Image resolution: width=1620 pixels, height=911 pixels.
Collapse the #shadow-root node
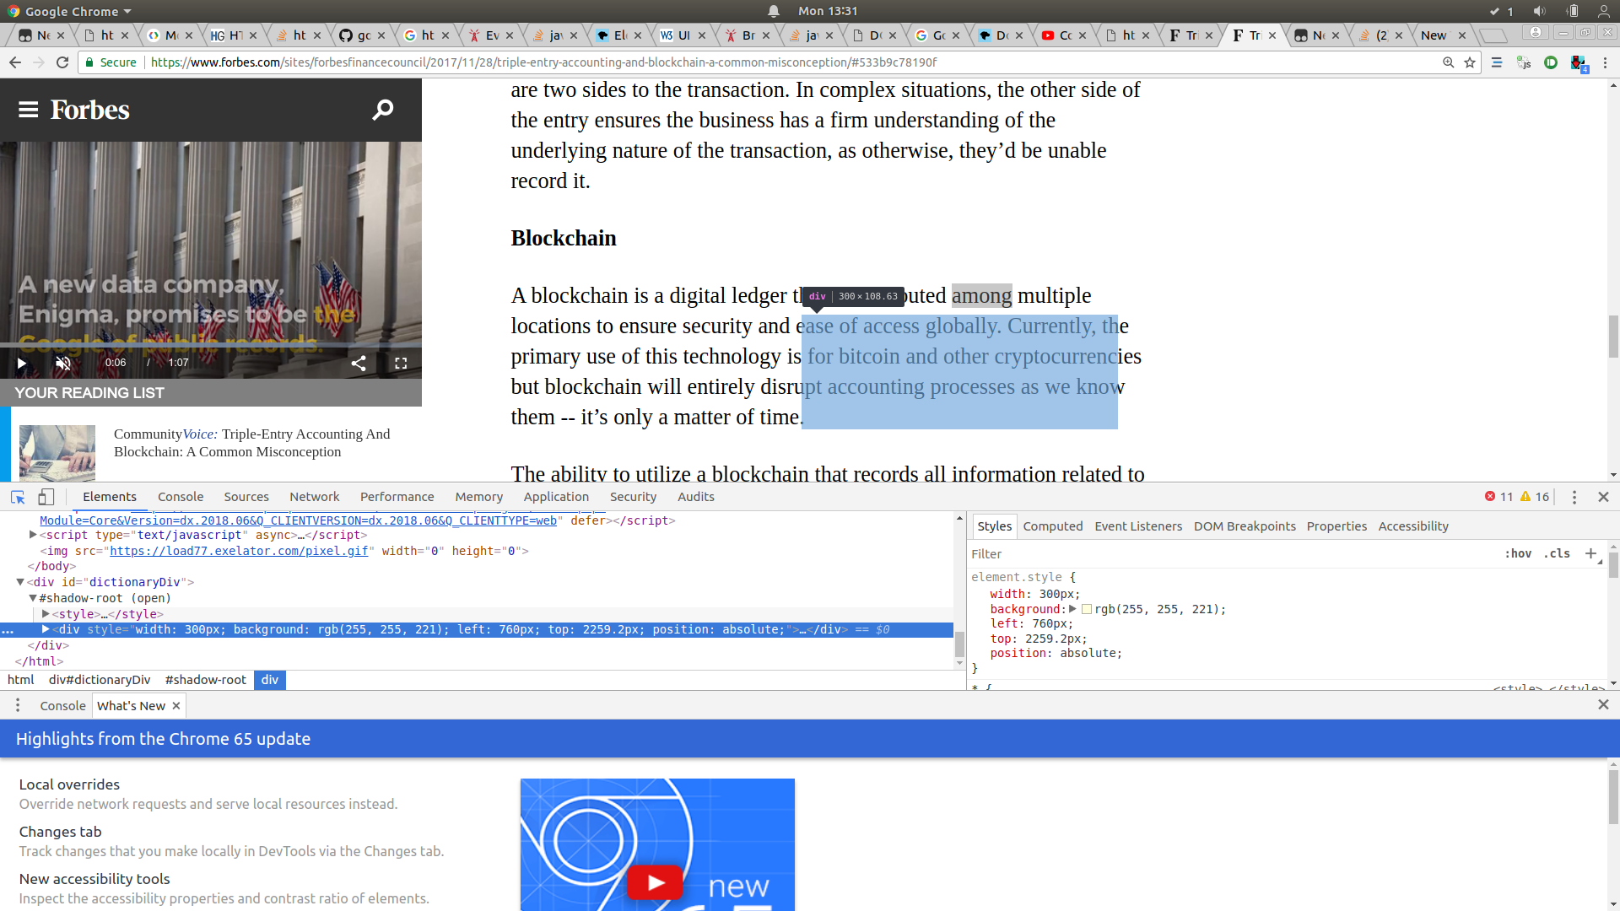33,598
